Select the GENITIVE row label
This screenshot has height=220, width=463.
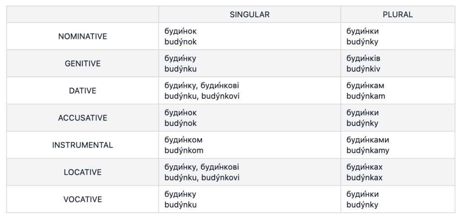click(x=82, y=63)
